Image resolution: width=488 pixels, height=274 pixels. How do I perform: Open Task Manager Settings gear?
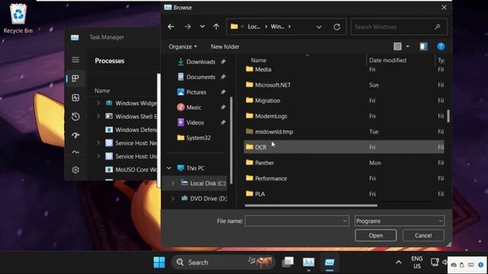[75, 170]
